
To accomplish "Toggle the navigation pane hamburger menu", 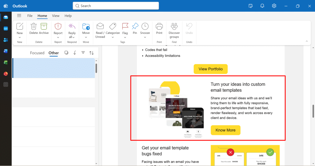I will click(19, 16).
